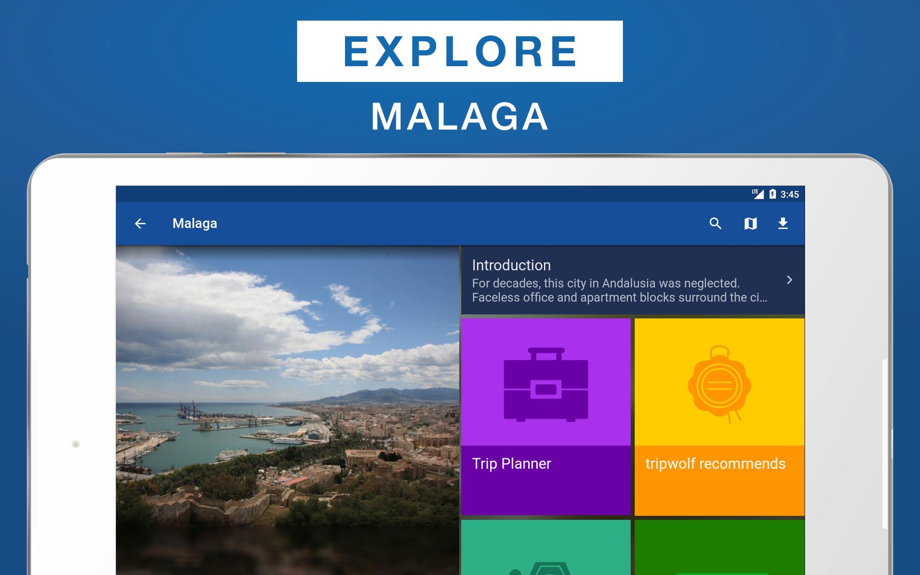Click the Malaga title in toolbar

pyautogui.click(x=195, y=224)
